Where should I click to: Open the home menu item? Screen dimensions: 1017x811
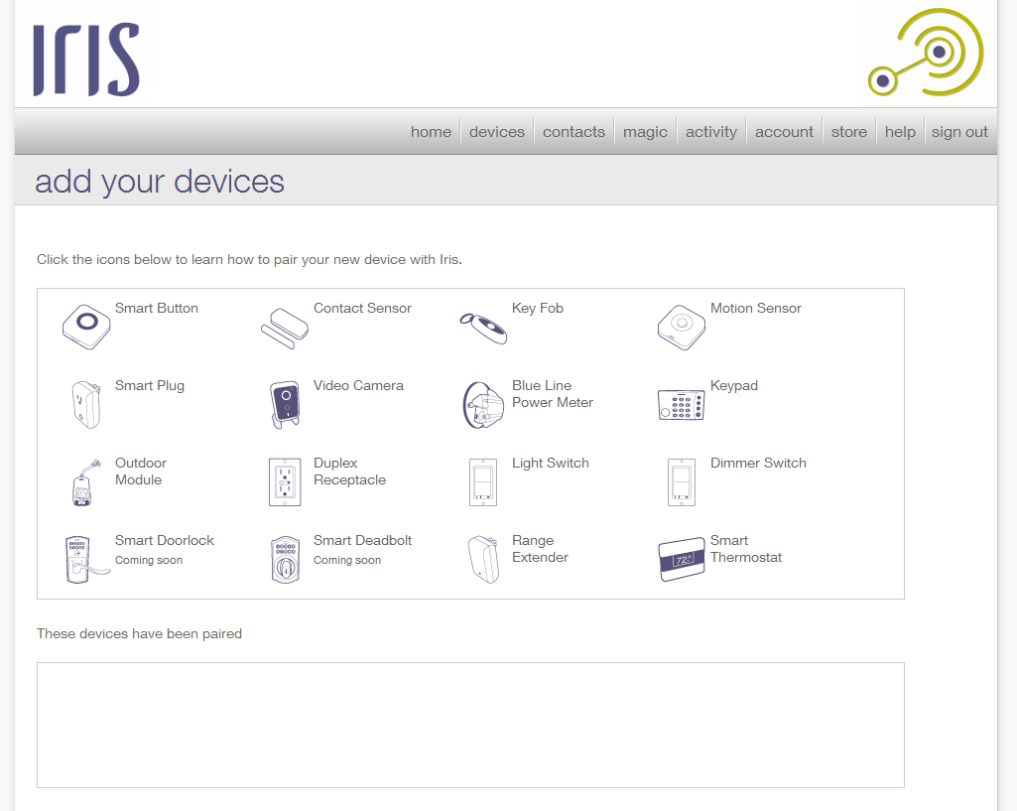click(x=431, y=132)
